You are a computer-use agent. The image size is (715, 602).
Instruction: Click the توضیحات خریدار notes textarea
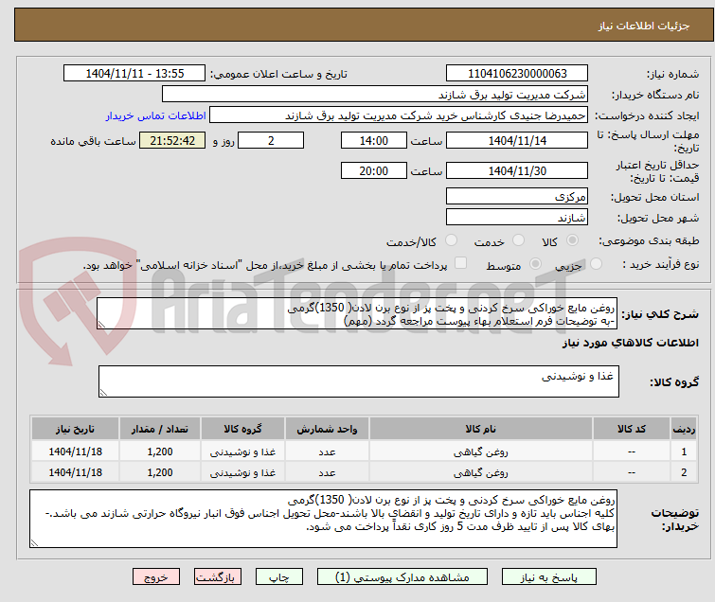323,519
